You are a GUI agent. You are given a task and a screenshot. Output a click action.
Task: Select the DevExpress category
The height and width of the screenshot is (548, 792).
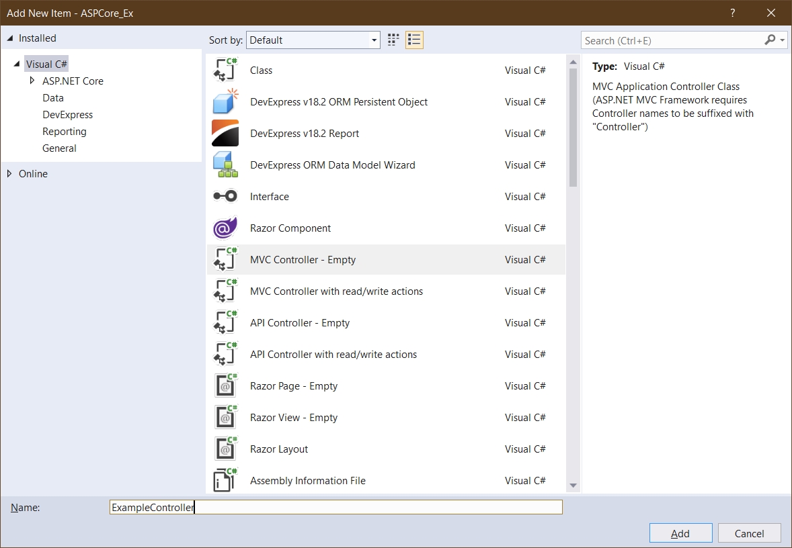[68, 115]
